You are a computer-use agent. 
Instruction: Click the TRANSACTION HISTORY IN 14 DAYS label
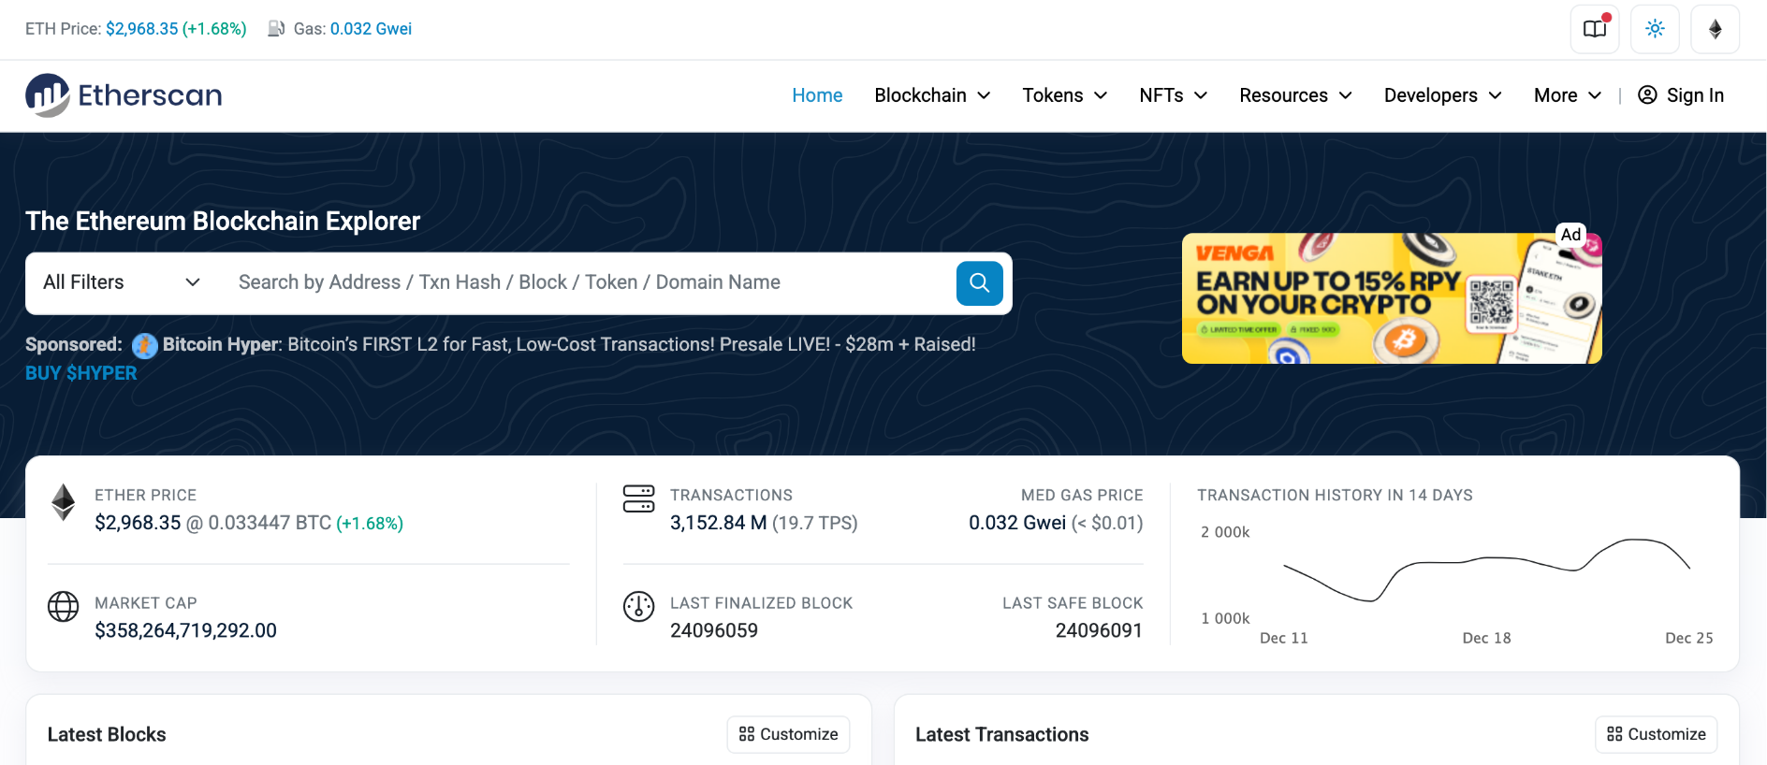tap(1335, 495)
